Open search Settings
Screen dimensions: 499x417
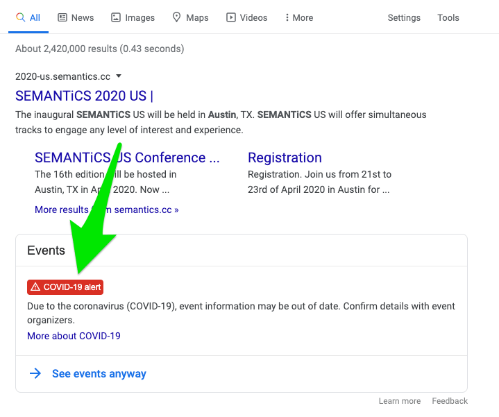click(404, 17)
